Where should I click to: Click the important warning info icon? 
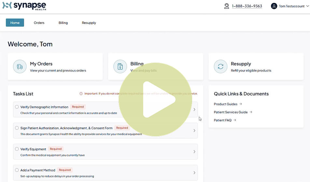(x=81, y=94)
